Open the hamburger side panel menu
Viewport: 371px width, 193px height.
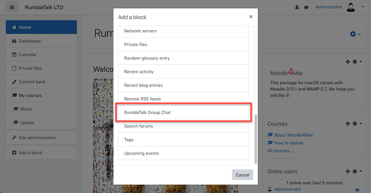12,7
